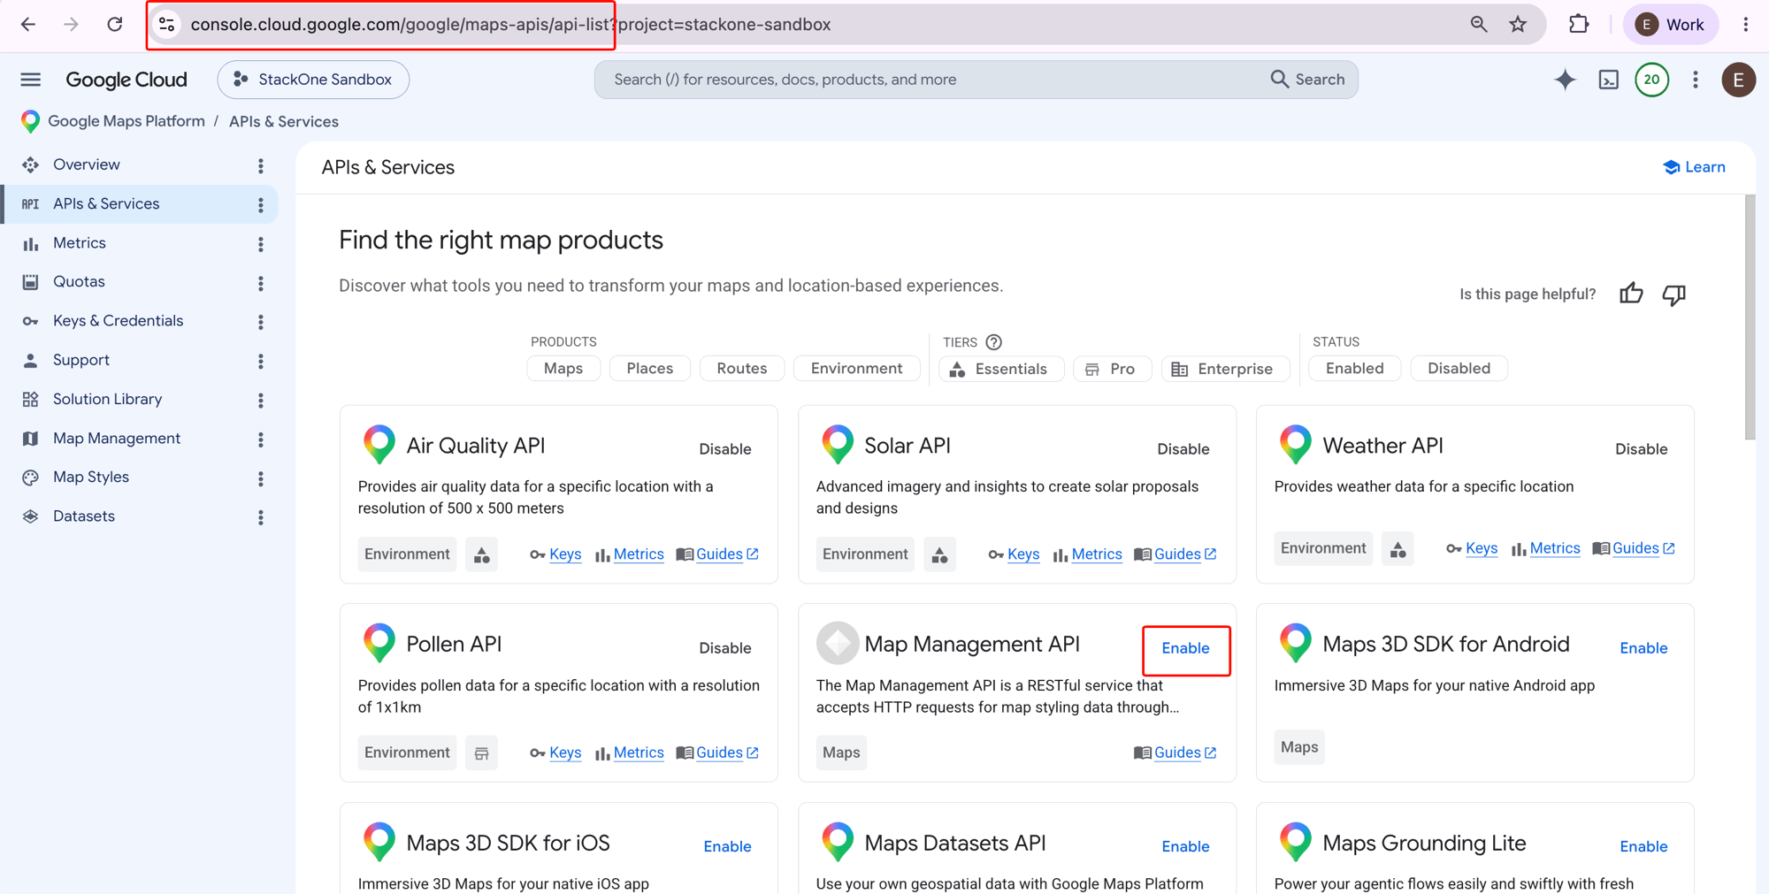The height and width of the screenshot is (894, 1769).
Task: Click the browser address bar URL
Action: point(510,25)
